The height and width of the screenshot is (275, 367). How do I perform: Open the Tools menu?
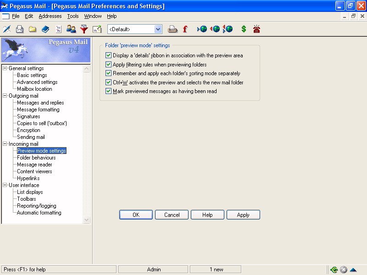(73, 16)
